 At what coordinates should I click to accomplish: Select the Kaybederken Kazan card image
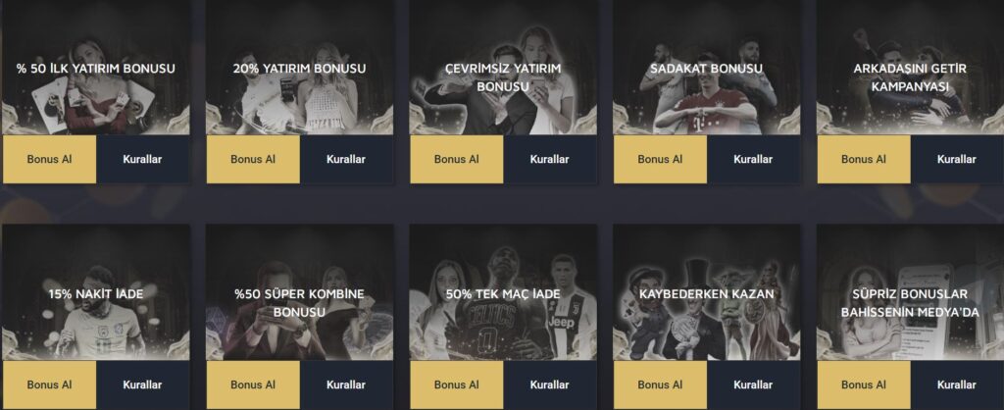[x=707, y=292]
